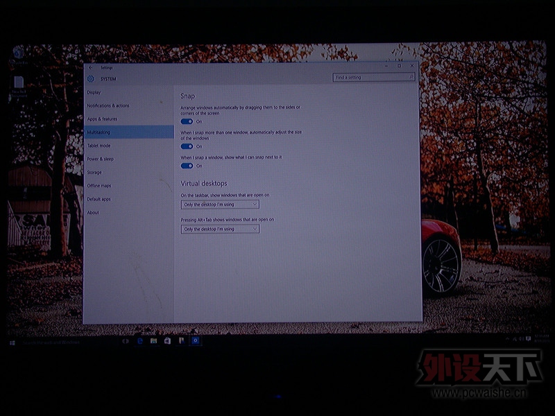Select Default apps
The image size is (555, 416).
coord(129,199)
